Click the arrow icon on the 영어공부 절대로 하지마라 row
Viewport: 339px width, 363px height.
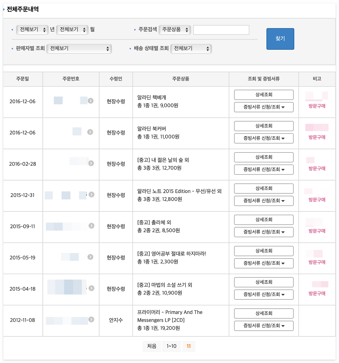tap(90, 257)
